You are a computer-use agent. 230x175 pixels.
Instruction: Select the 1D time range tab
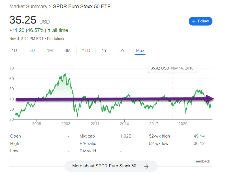(x=14, y=50)
